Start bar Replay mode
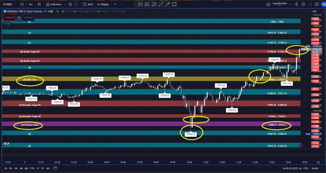326x173 pixels. click(x=103, y=4)
